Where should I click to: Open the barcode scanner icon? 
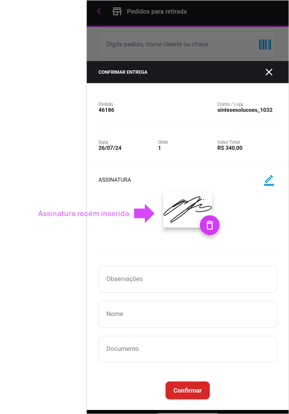265,44
